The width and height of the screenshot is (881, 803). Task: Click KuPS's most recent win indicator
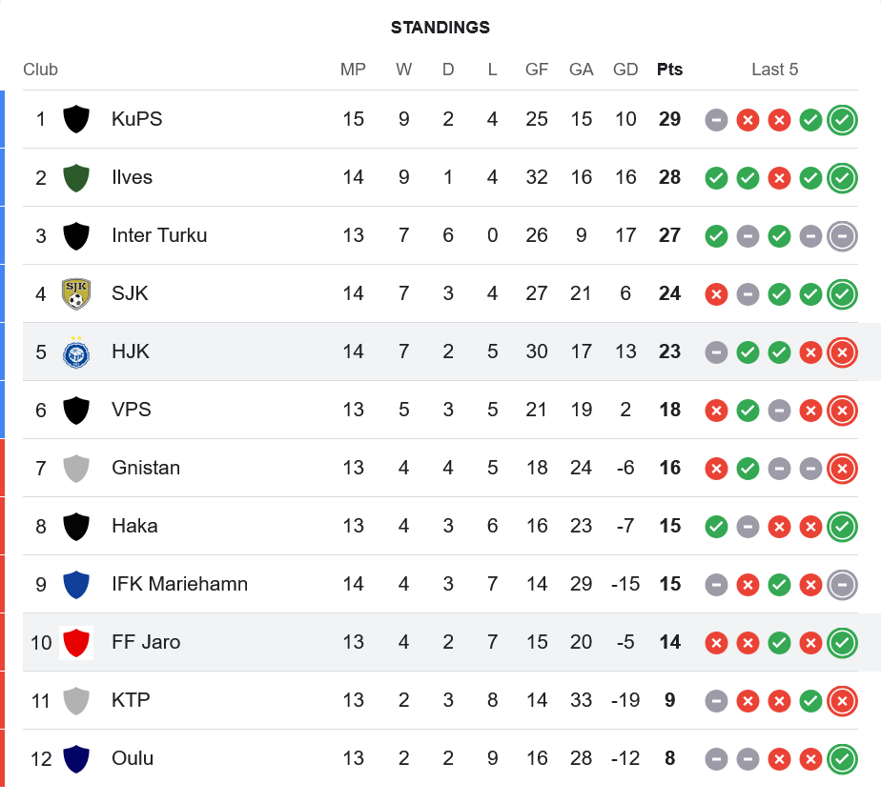click(842, 119)
